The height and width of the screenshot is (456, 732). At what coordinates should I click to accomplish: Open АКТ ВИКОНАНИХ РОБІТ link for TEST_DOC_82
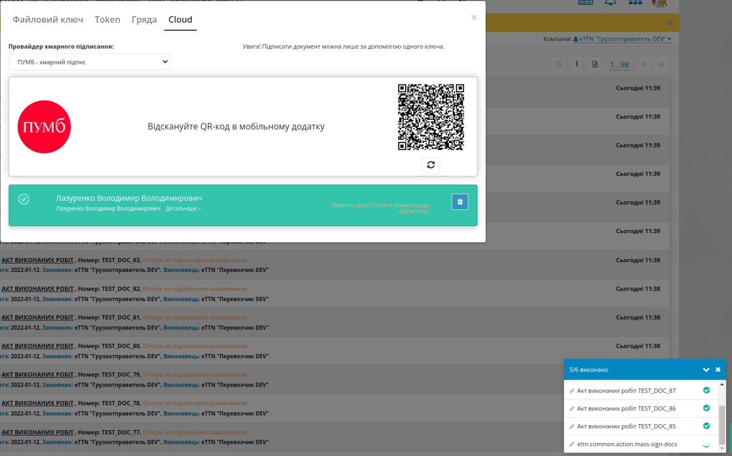pyautogui.click(x=37, y=289)
